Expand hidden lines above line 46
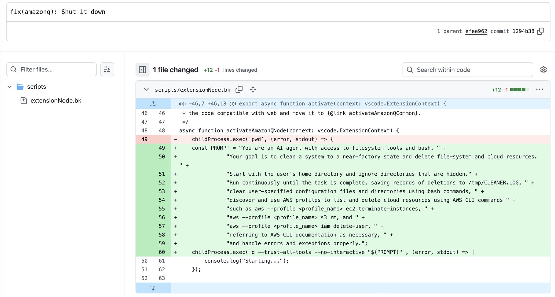 click(x=153, y=104)
